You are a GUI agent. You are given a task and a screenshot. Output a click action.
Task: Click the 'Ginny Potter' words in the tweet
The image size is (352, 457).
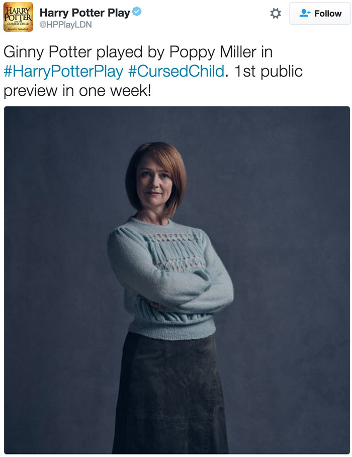coord(48,52)
